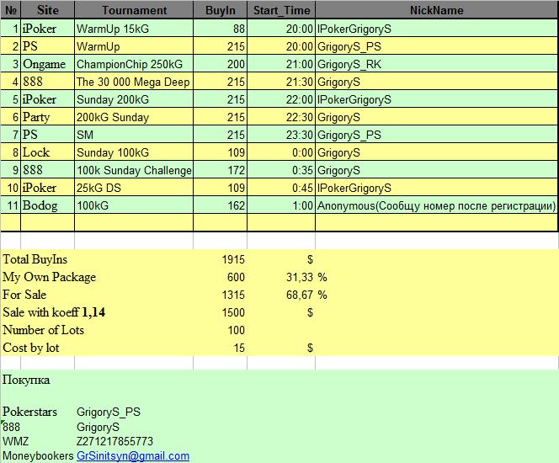Select The 30 000 Mega Deep cell
559x463 pixels.
134,82
